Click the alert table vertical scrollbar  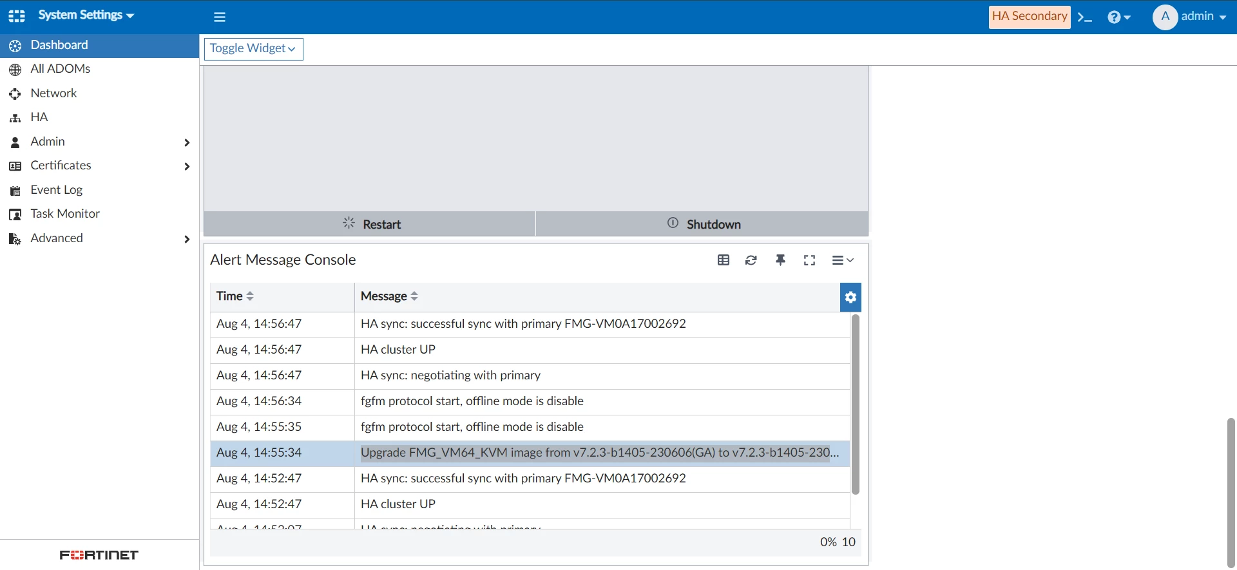[856, 404]
